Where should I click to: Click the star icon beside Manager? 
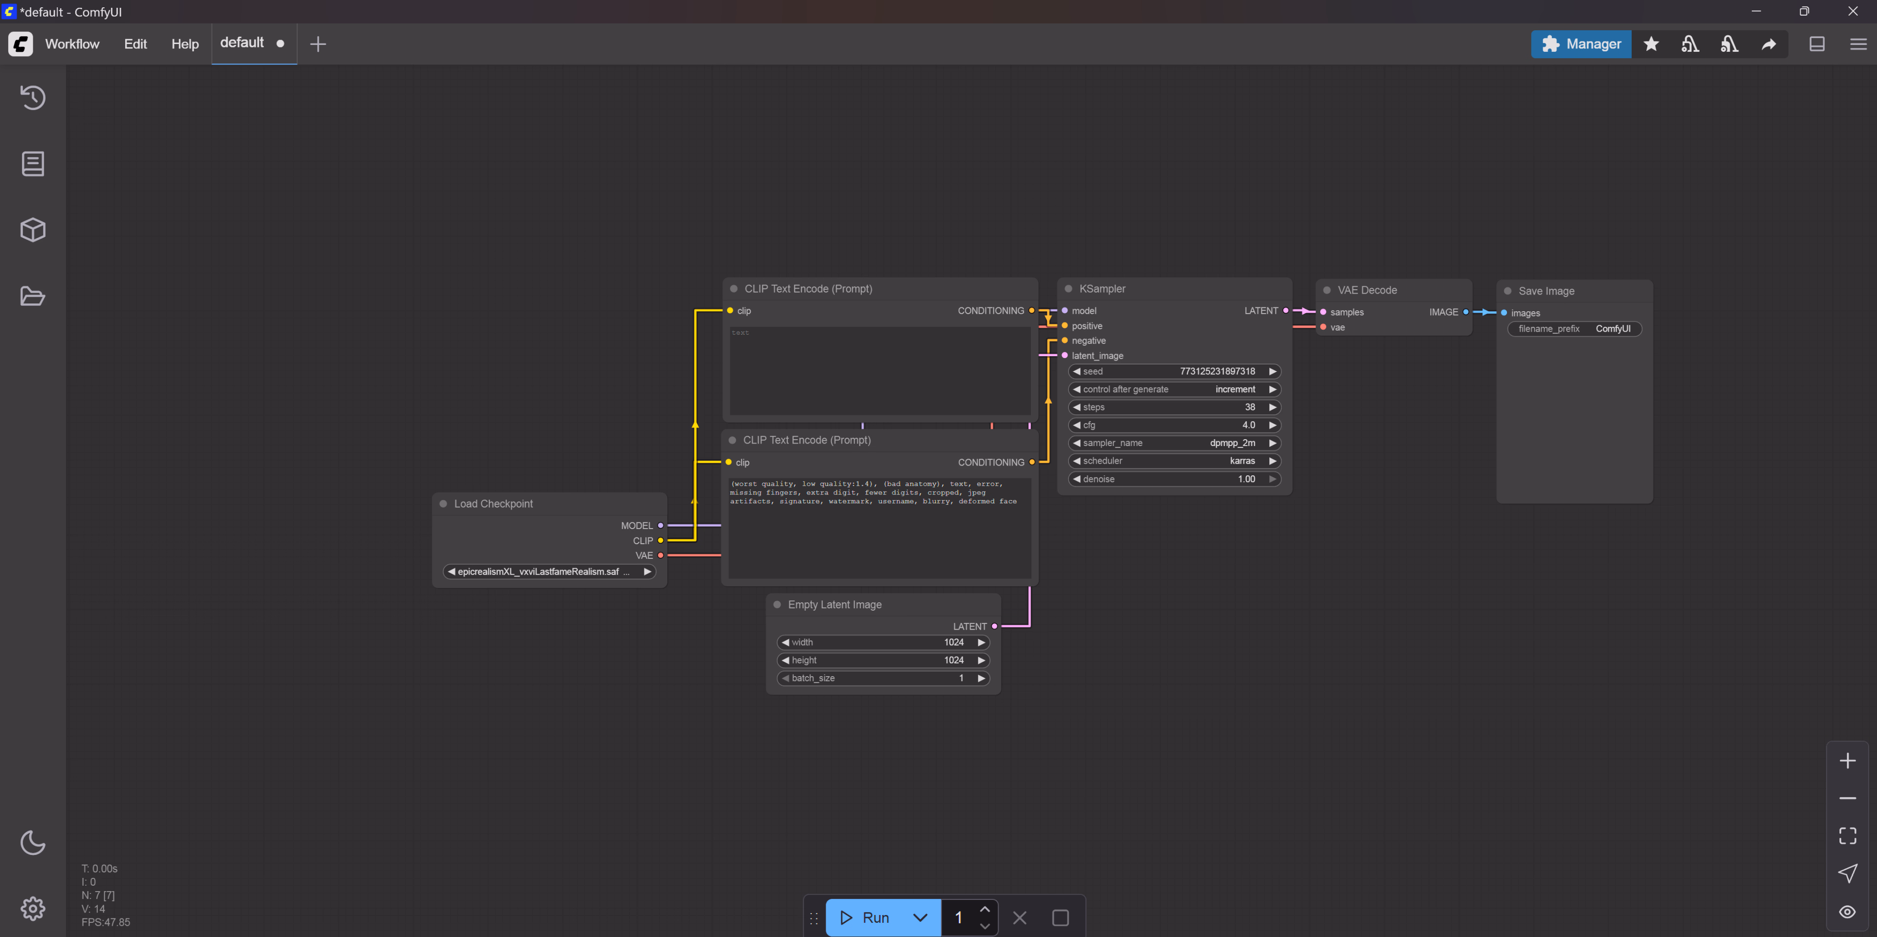point(1651,43)
